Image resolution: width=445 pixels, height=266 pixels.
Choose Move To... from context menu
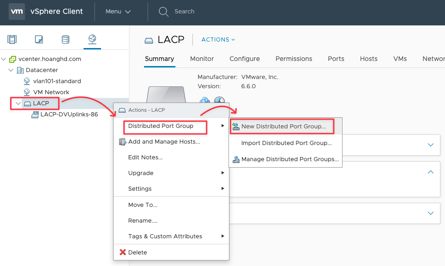pos(171,205)
